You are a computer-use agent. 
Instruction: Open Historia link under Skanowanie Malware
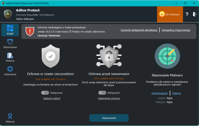176,93
